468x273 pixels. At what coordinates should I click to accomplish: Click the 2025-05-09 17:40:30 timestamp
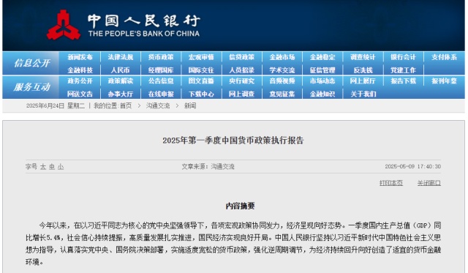pyautogui.click(x=412, y=166)
